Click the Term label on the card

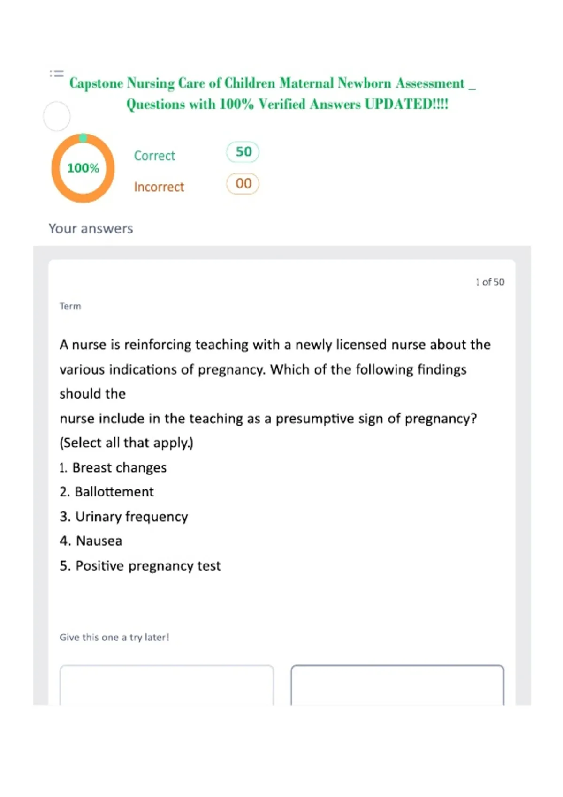[70, 306]
